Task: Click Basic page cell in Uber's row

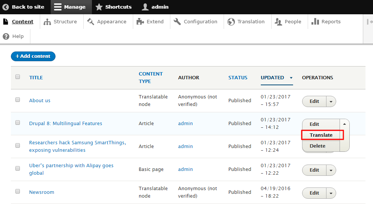Action: [x=151, y=169]
